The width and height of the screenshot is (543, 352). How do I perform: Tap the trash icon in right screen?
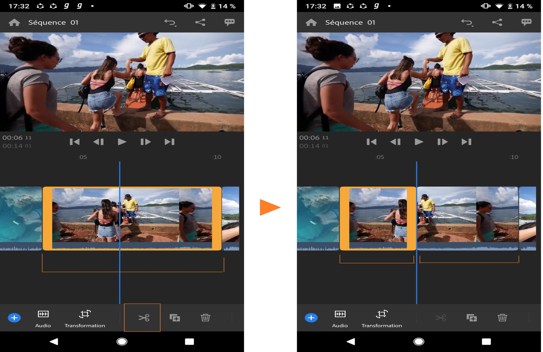502,318
